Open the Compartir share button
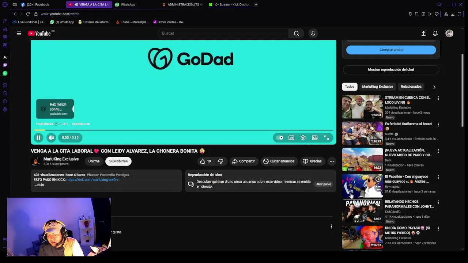 click(244, 161)
